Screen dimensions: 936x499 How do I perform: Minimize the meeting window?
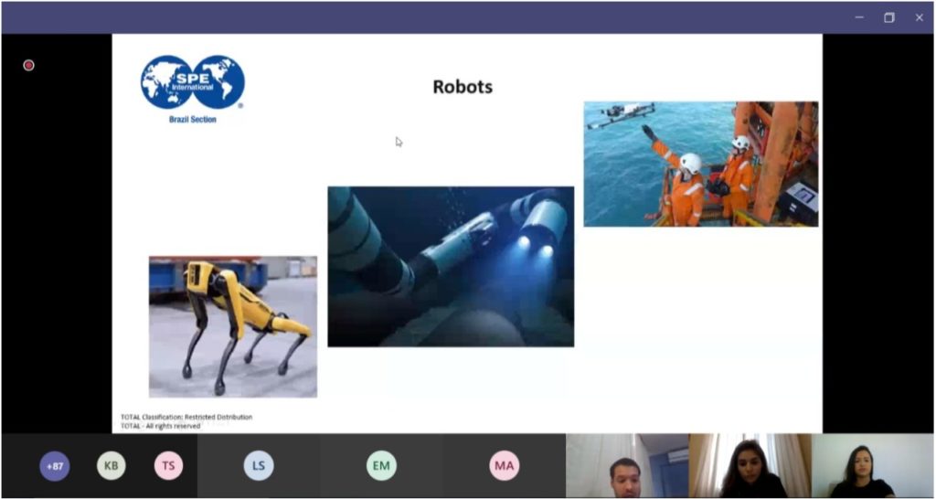tap(859, 17)
